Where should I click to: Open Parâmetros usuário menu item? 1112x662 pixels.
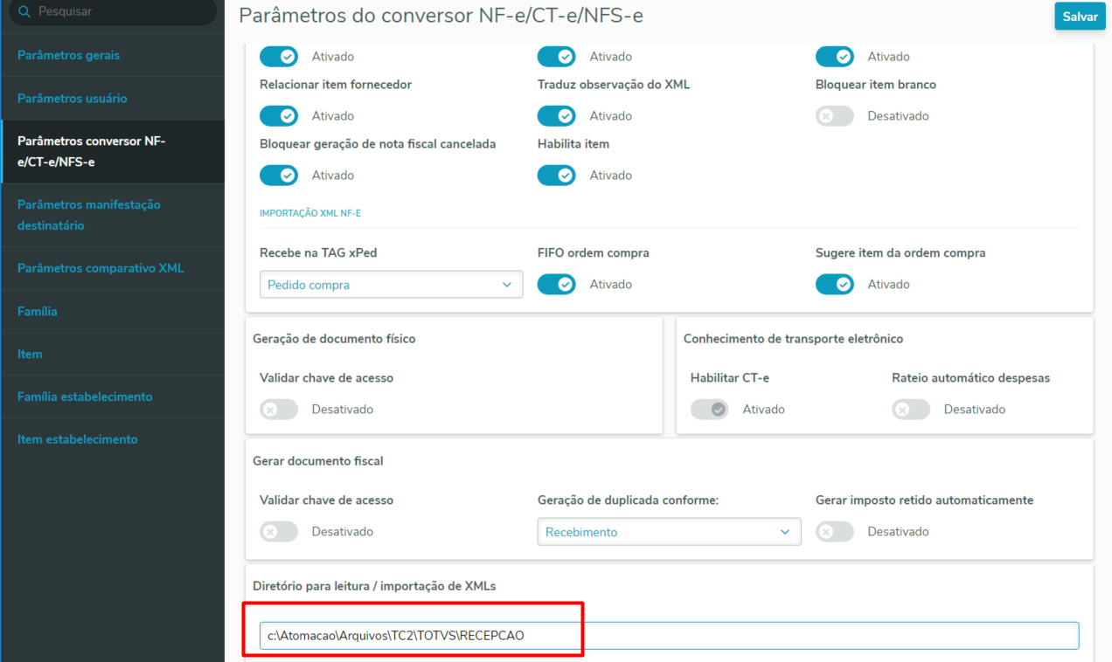click(x=112, y=98)
